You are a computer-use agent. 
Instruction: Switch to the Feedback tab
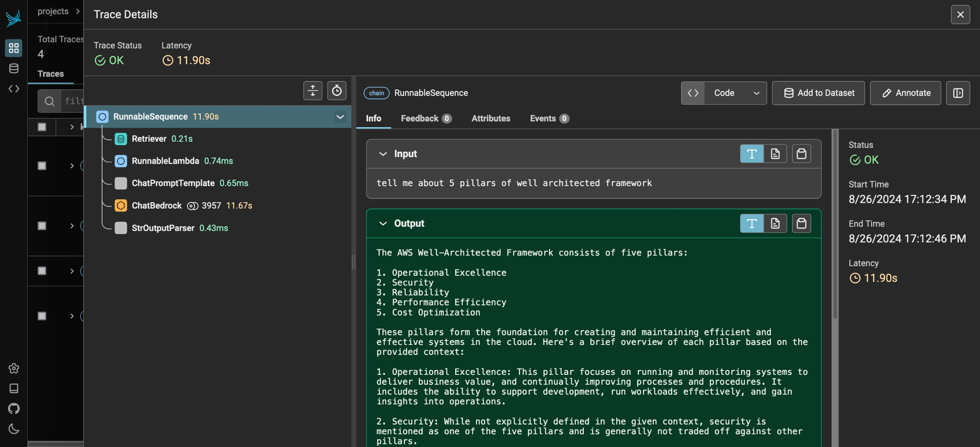click(x=426, y=118)
